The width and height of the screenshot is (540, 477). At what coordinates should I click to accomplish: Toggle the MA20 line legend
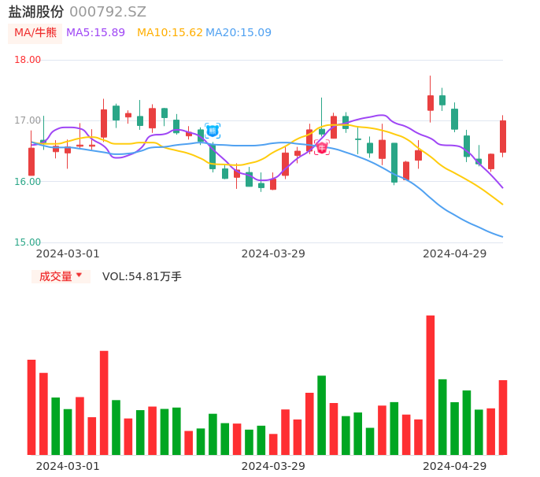tap(238, 32)
